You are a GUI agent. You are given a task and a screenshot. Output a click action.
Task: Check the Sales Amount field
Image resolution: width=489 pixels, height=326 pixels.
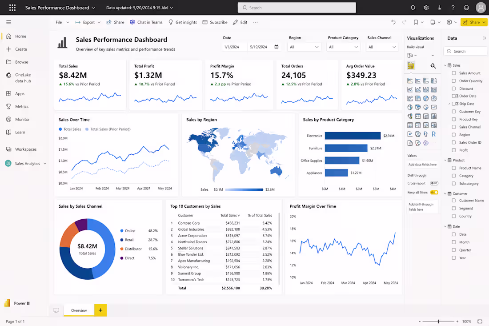454,73
